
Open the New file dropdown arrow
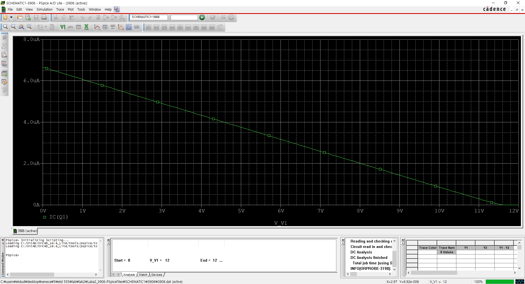click(x=11, y=17)
